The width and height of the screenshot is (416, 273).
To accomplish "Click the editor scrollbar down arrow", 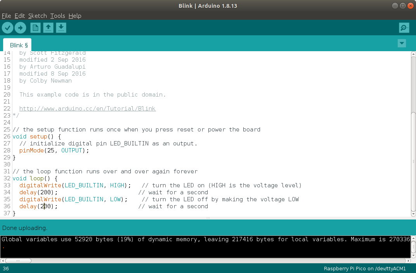I will point(413,214).
